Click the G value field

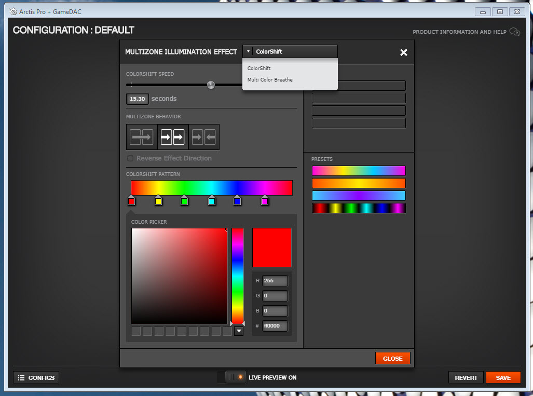tap(275, 296)
